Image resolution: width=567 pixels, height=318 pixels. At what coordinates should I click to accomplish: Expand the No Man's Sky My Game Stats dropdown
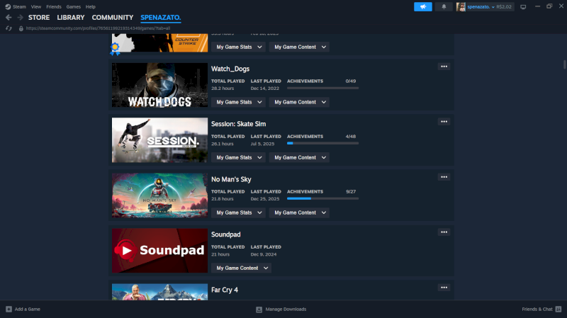(x=238, y=213)
